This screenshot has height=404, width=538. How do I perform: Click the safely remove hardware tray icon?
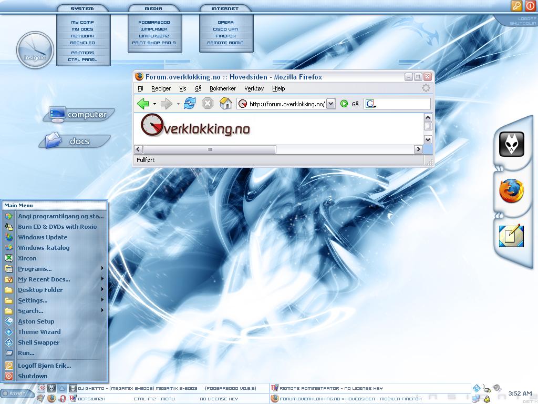click(487, 388)
